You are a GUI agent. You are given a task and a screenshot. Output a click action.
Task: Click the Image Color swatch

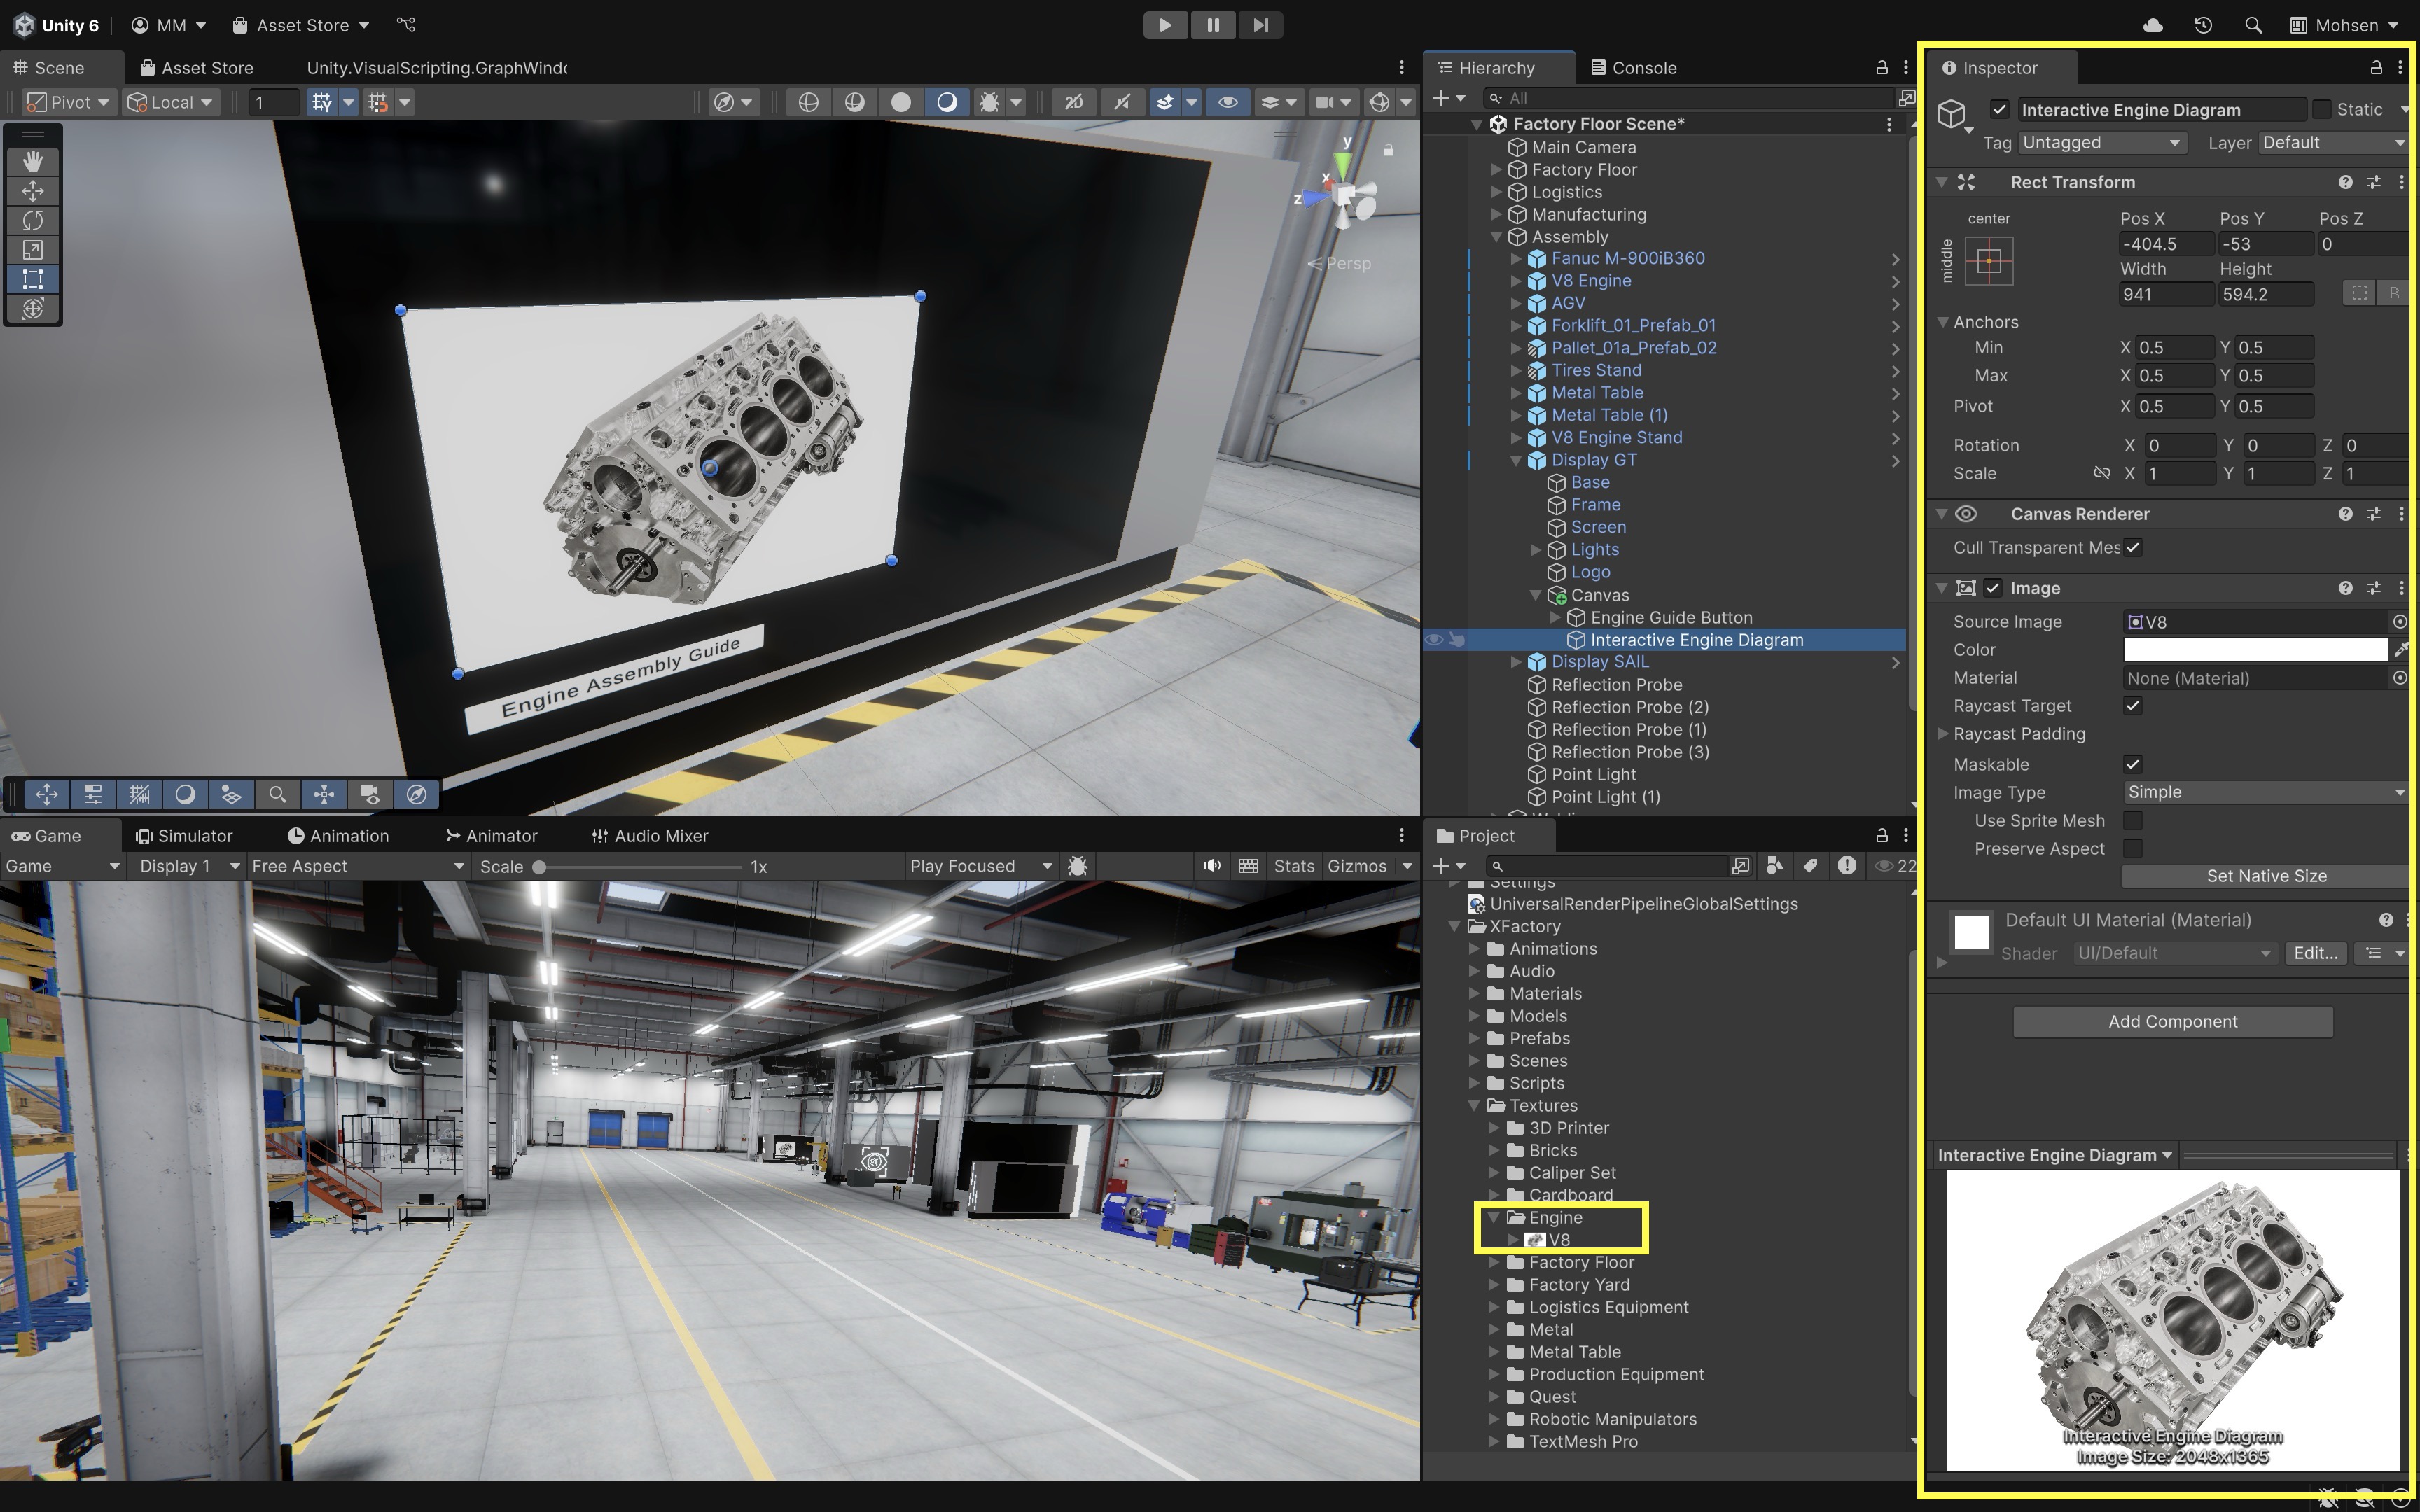pos(2254,650)
